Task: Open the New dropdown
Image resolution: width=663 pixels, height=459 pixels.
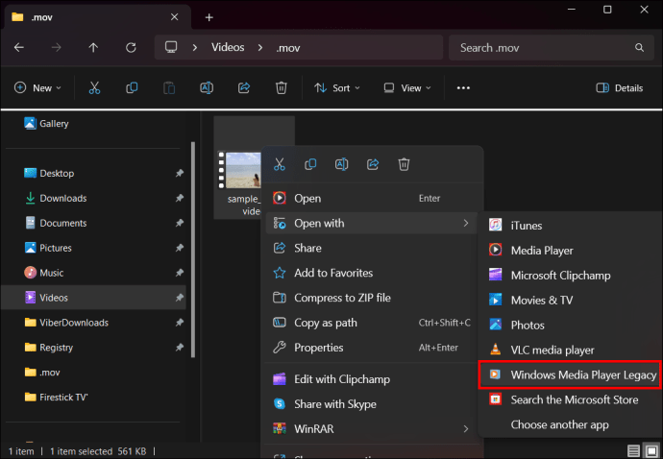Action: coord(37,88)
